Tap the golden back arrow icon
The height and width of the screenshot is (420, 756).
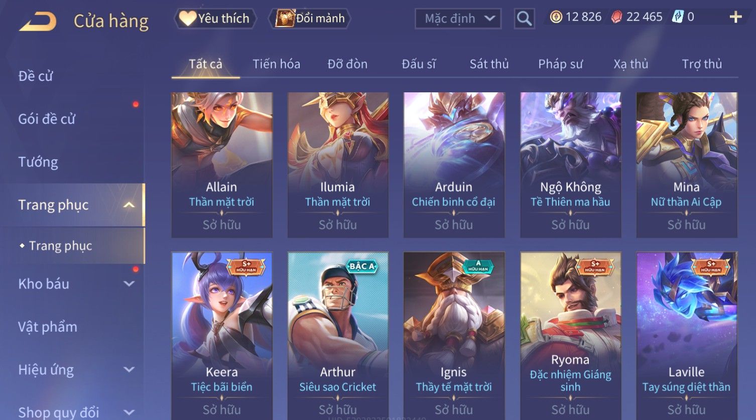point(38,22)
